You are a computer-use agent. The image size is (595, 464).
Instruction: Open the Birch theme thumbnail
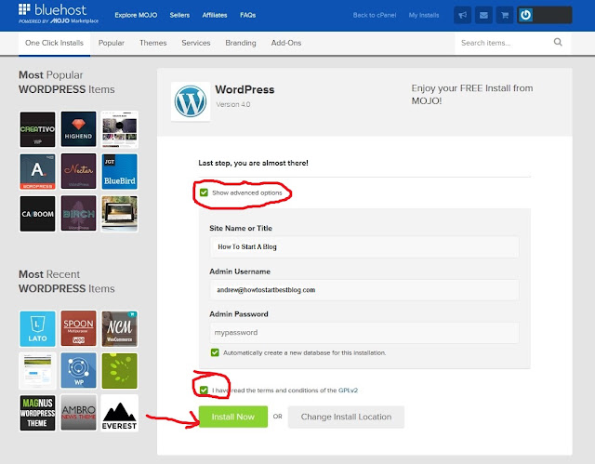click(78, 214)
